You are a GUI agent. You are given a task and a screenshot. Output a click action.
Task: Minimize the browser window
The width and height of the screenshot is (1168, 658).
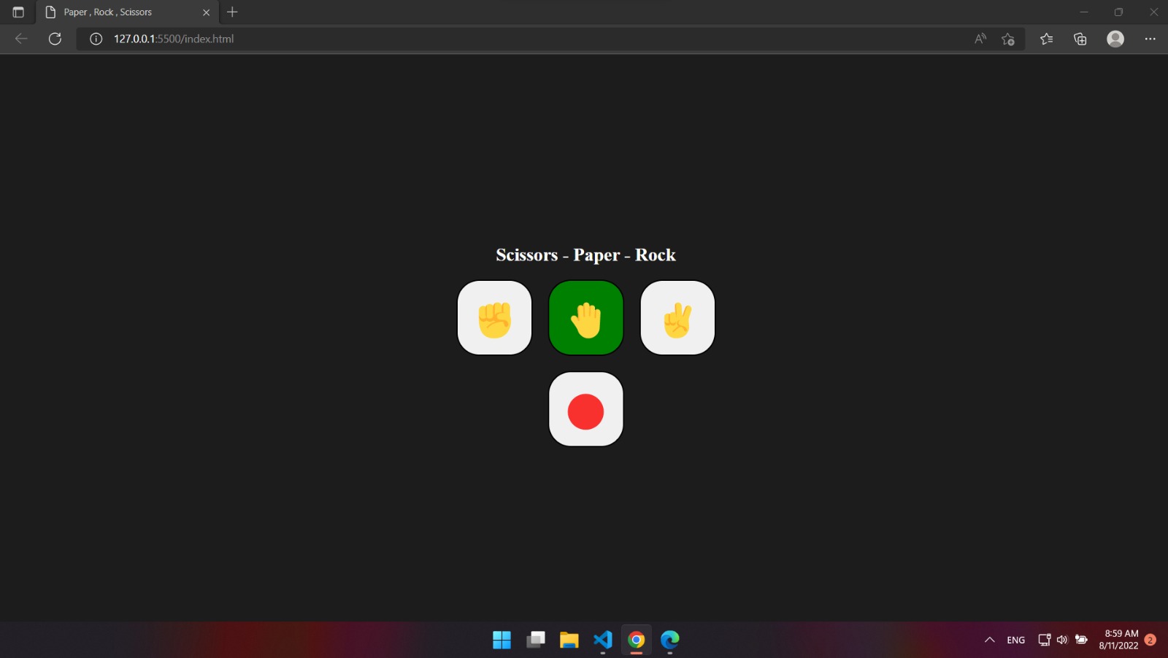(1084, 12)
